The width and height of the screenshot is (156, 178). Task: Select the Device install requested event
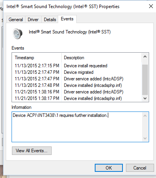point(77,66)
